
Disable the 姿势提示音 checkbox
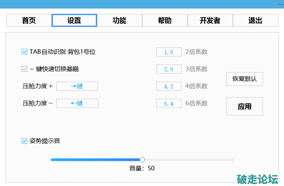[x=25, y=141]
